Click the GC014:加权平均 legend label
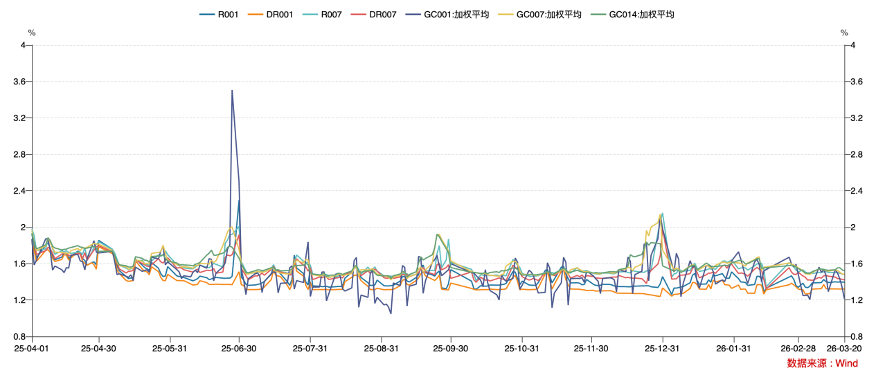The width and height of the screenshot is (876, 377). tap(641, 14)
